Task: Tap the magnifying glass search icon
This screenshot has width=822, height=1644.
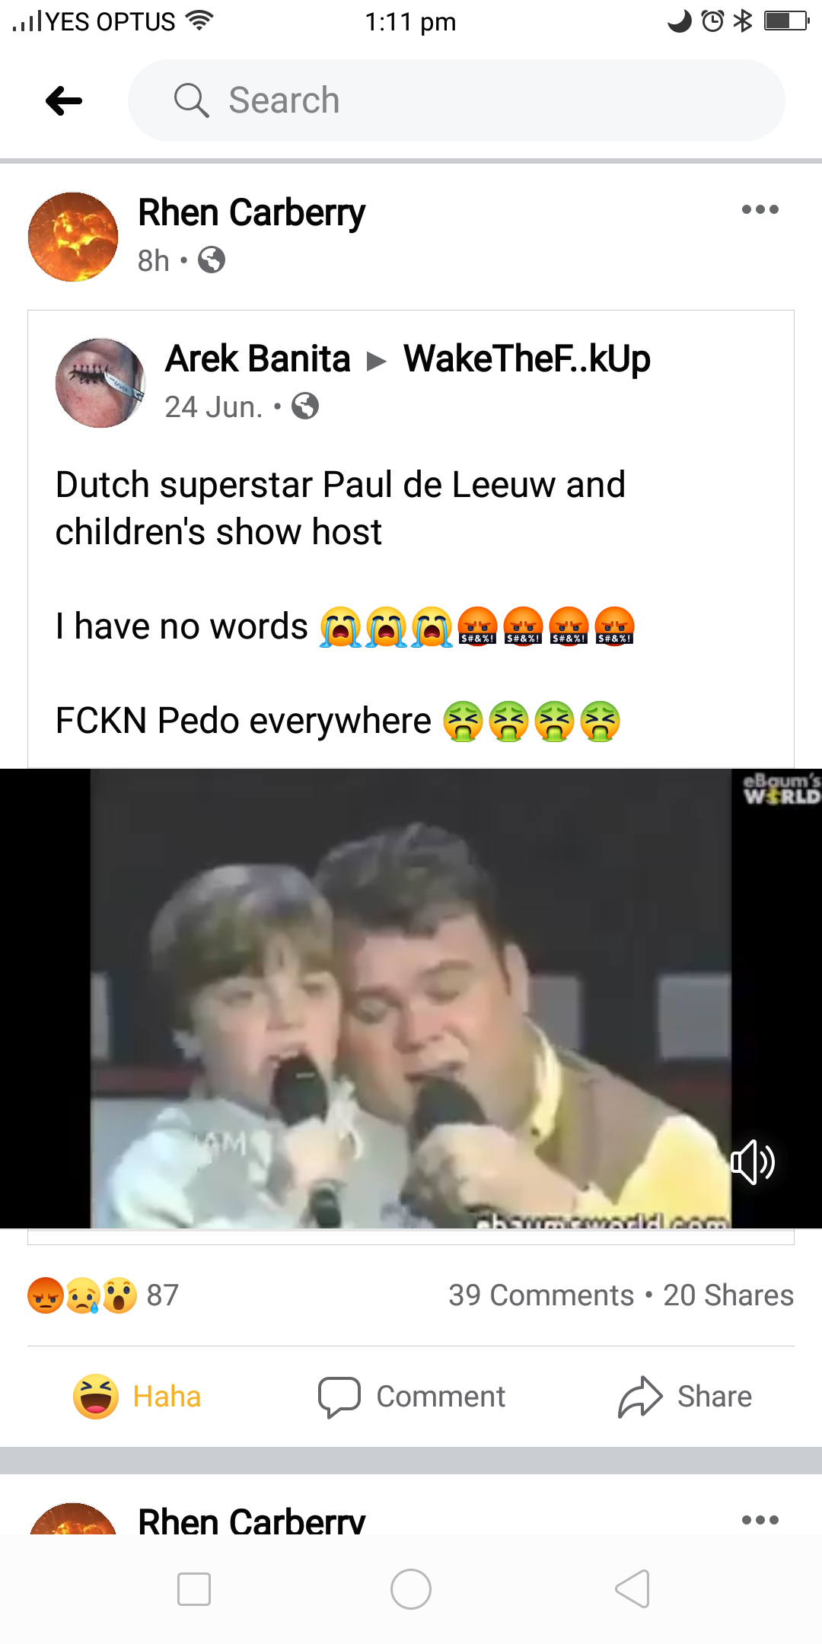Action: tap(191, 100)
